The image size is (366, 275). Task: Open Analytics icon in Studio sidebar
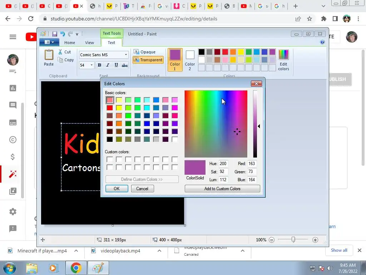pyautogui.click(x=13, y=88)
